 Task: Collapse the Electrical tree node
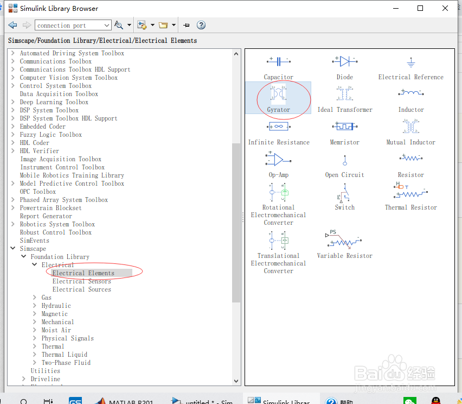[35, 264]
